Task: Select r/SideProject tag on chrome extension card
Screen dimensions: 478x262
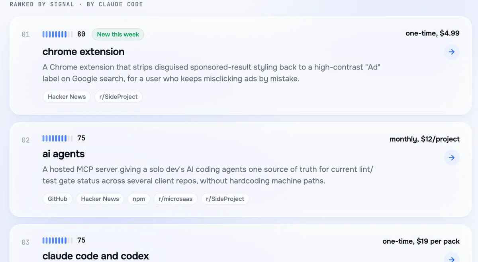Action: coord(118,97)
